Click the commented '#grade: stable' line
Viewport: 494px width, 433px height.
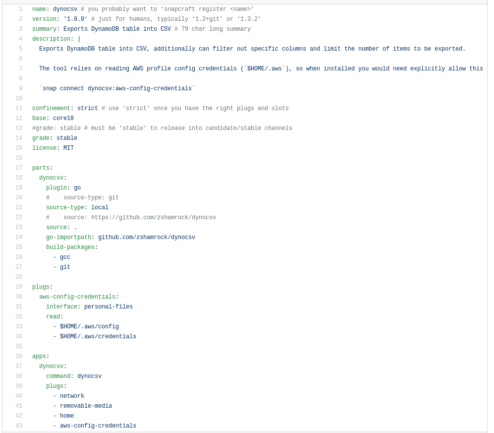pyautogui.click(x=162, y=128)
